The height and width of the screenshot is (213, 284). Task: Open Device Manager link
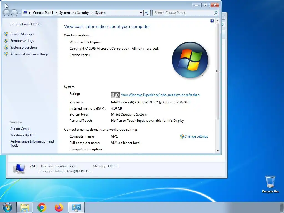point(22,34)
